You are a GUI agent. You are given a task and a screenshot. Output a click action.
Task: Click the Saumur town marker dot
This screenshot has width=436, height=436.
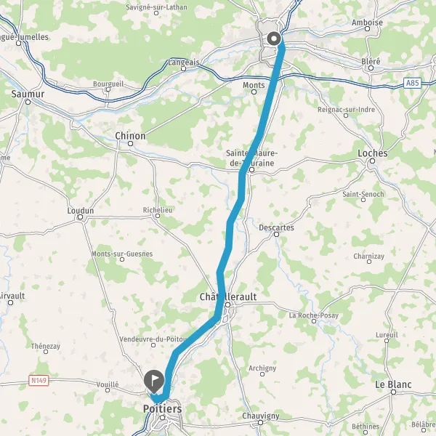click(x=28, y=102)
